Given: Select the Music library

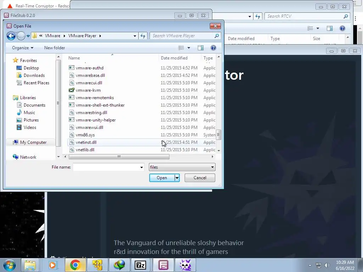Looking at the screenshot, I should 29,113.
